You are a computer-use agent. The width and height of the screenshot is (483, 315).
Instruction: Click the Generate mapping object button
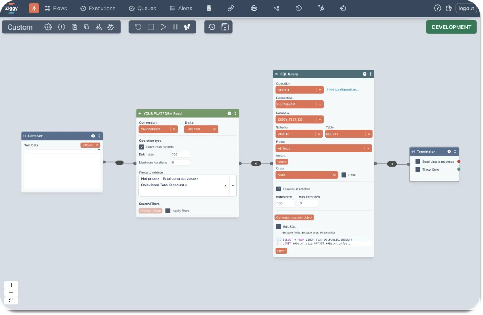click(294, 217)
